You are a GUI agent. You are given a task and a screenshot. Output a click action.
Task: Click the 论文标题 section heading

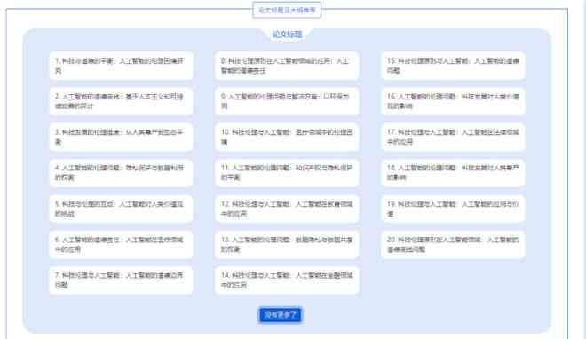(287, 35)
